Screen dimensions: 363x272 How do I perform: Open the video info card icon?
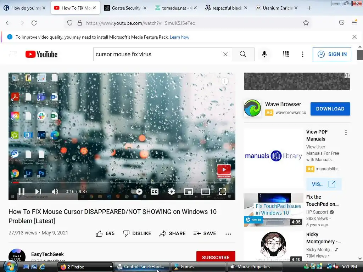[x=224, y=81]
